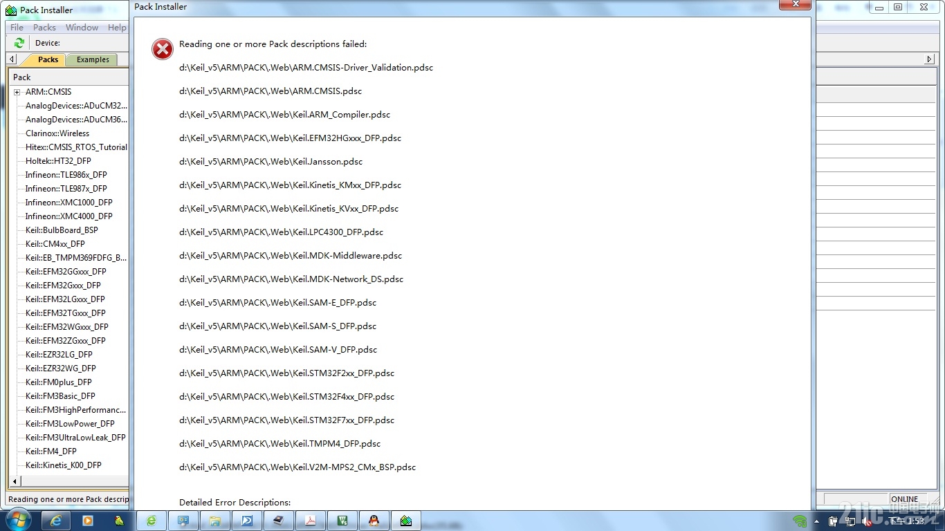This screenshot has width=945, height=531.
Task: Switch to the Packs tab
Action: tap(47, 59)
